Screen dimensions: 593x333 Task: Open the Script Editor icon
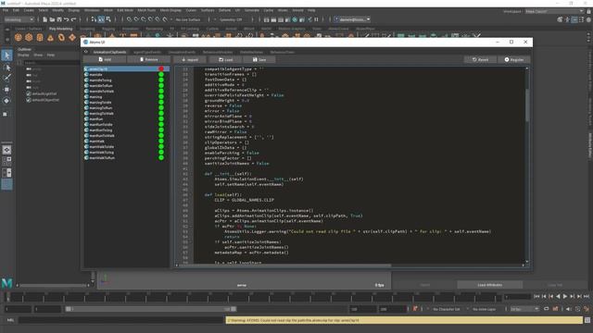pyautogui.click(x=587, y=320)
